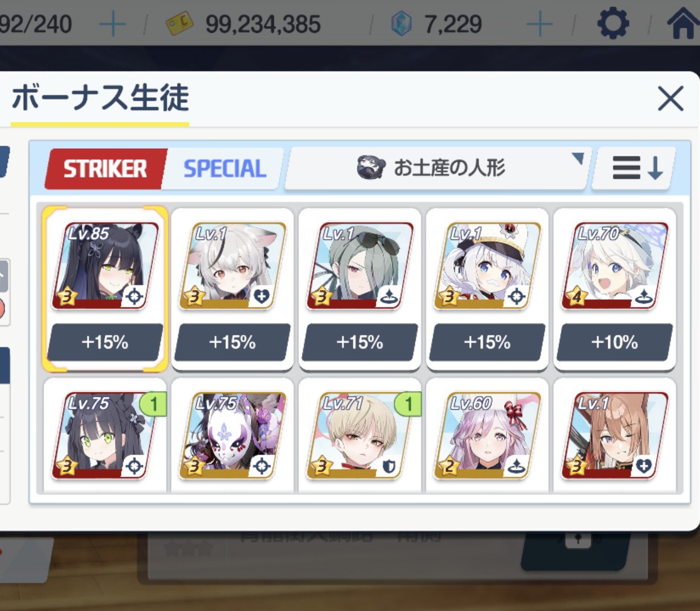Toggle the sort order list icon

pos(635,168)
